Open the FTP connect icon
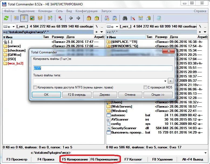 [107, 18]
